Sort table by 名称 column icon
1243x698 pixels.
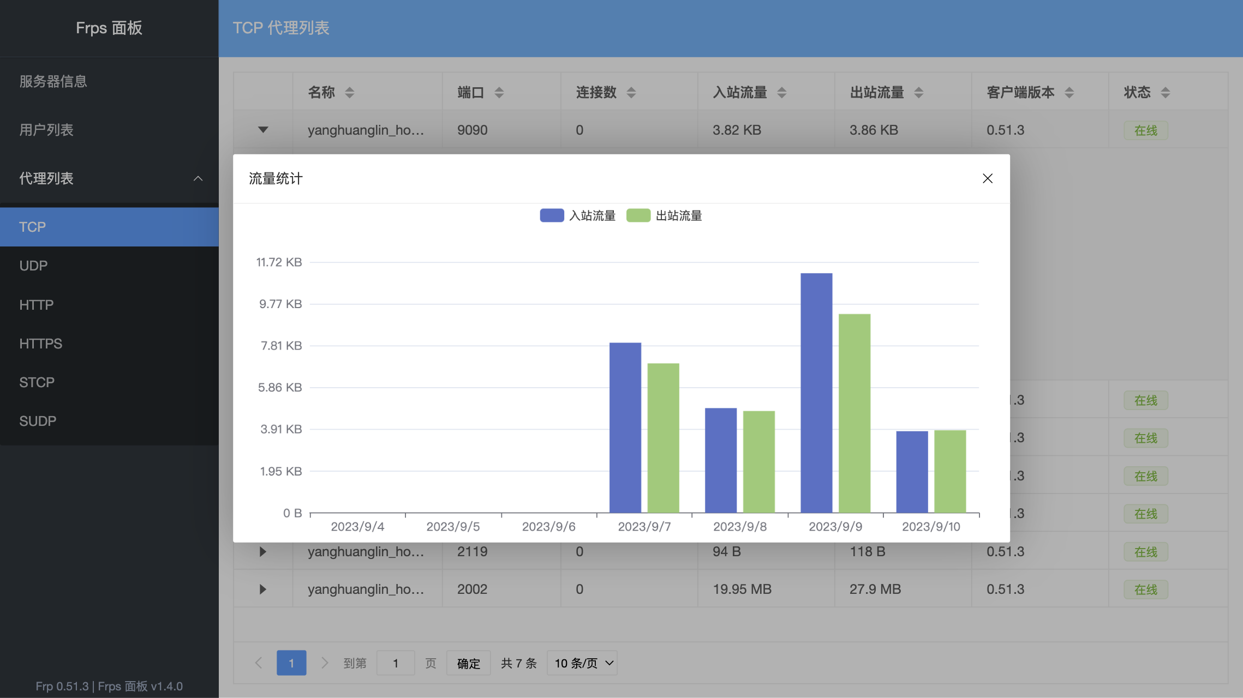tap(349, 93)
